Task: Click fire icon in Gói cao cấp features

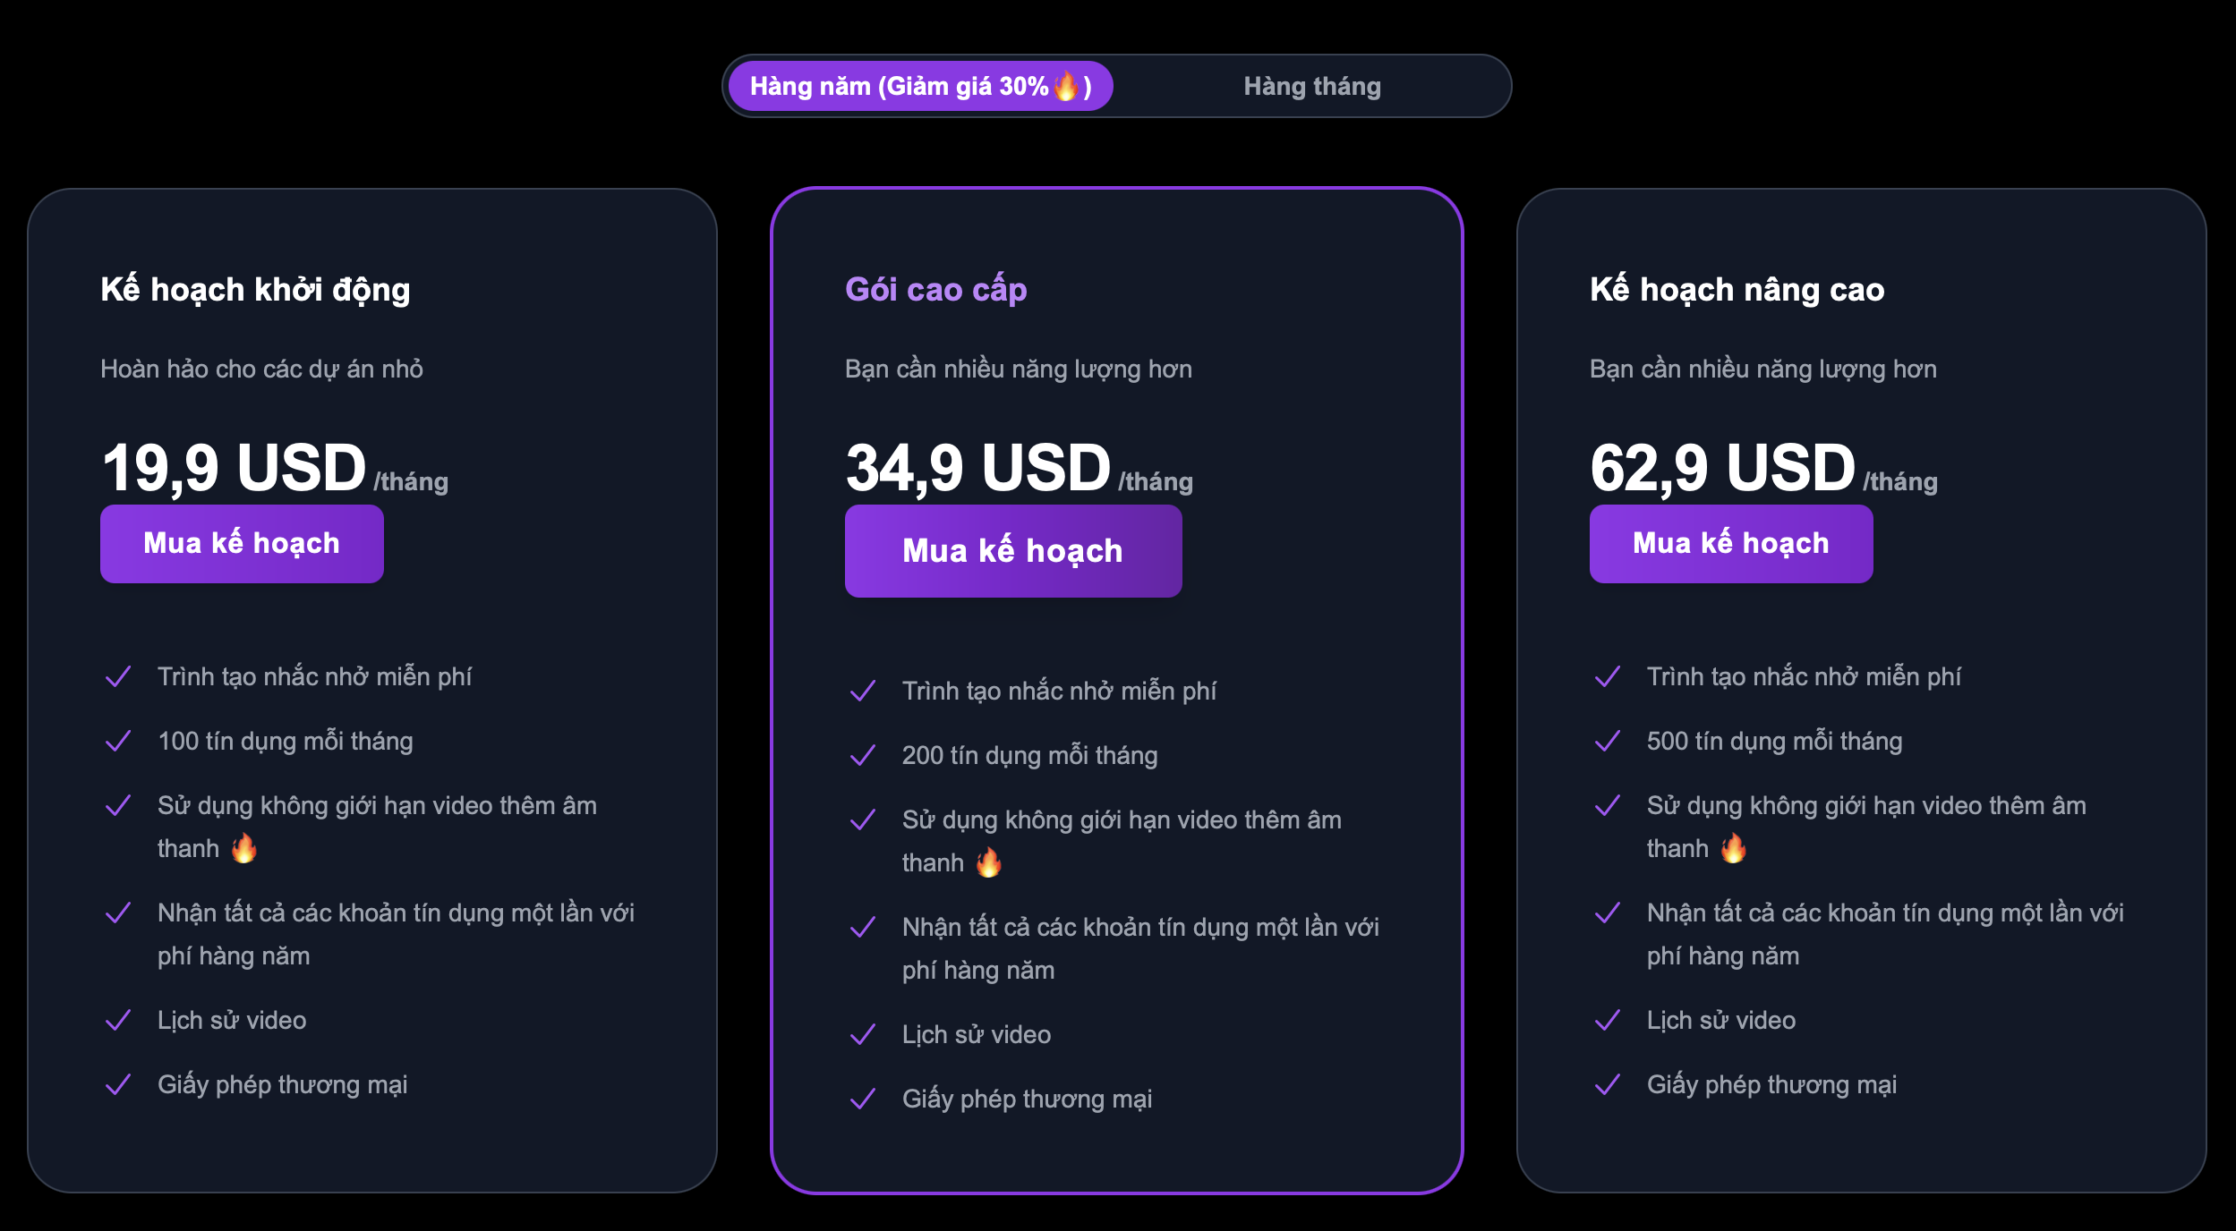Action: (988, 862)
